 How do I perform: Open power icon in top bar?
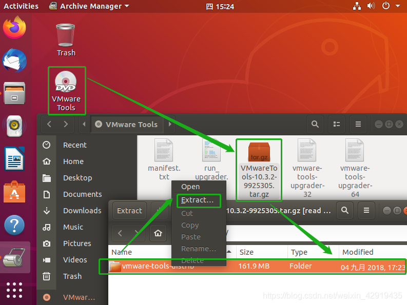[386, 6]
